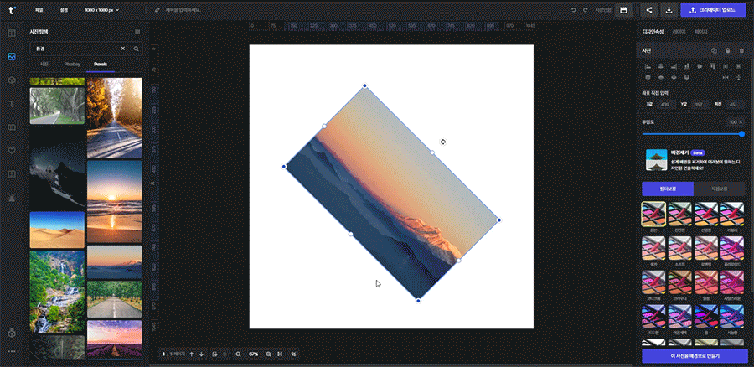Click the Creator Upload button
The height and width of the screenshot is (367, 754).
[x=714, y=9]
